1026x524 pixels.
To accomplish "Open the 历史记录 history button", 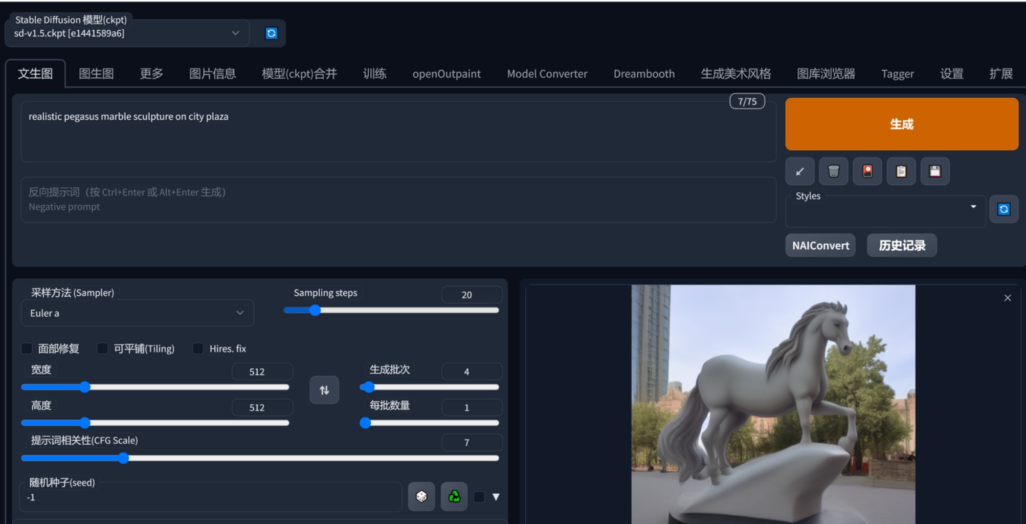I will pos(902,246).
